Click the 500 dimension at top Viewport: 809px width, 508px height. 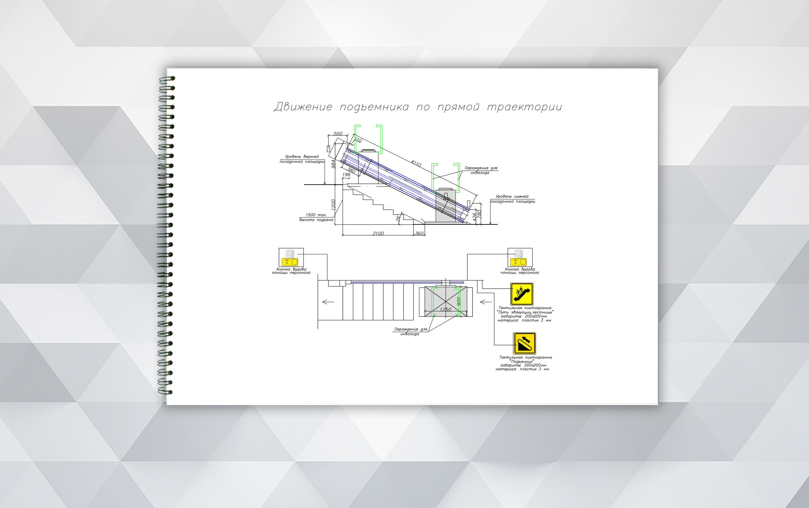point(338,133)
